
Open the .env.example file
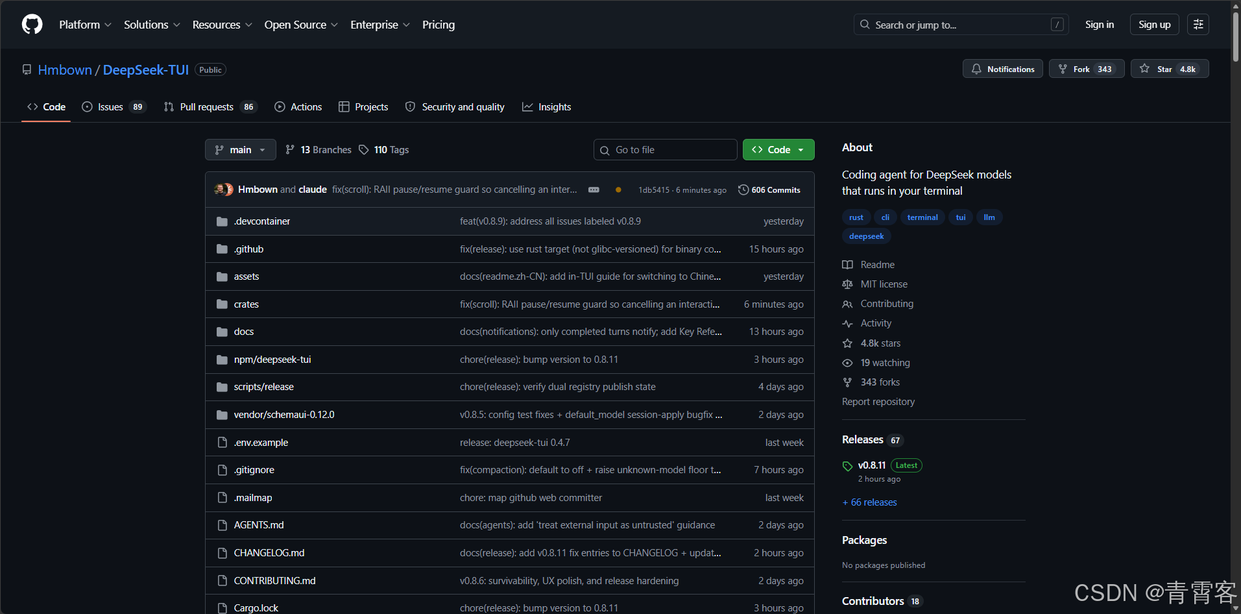coord(261,443)
